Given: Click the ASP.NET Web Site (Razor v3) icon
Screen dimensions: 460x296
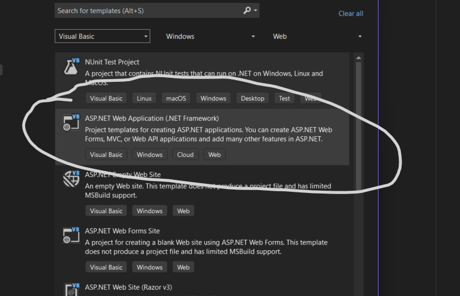Looking at the screenshot, I should pyautogui.click(x=72, y=289).
